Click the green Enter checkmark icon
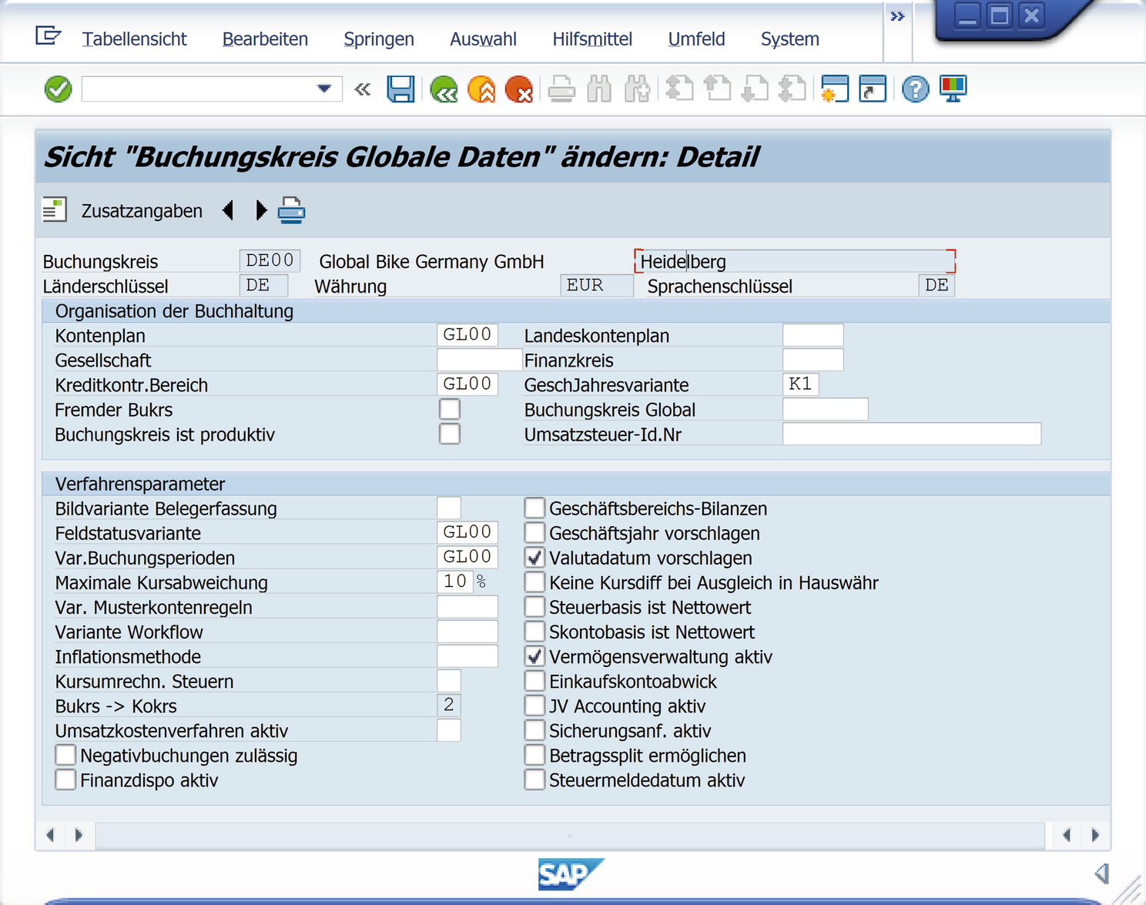Viewport: 1146px width, 905px height. (x=58, y=89)
